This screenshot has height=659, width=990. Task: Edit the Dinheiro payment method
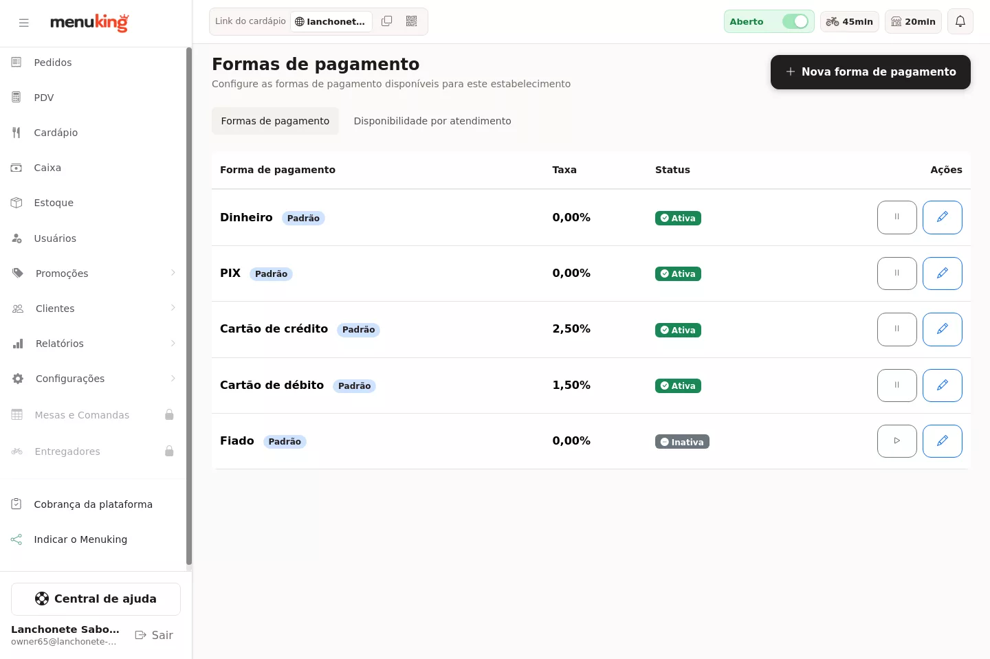pyautogui.click(x=943, y=217)
